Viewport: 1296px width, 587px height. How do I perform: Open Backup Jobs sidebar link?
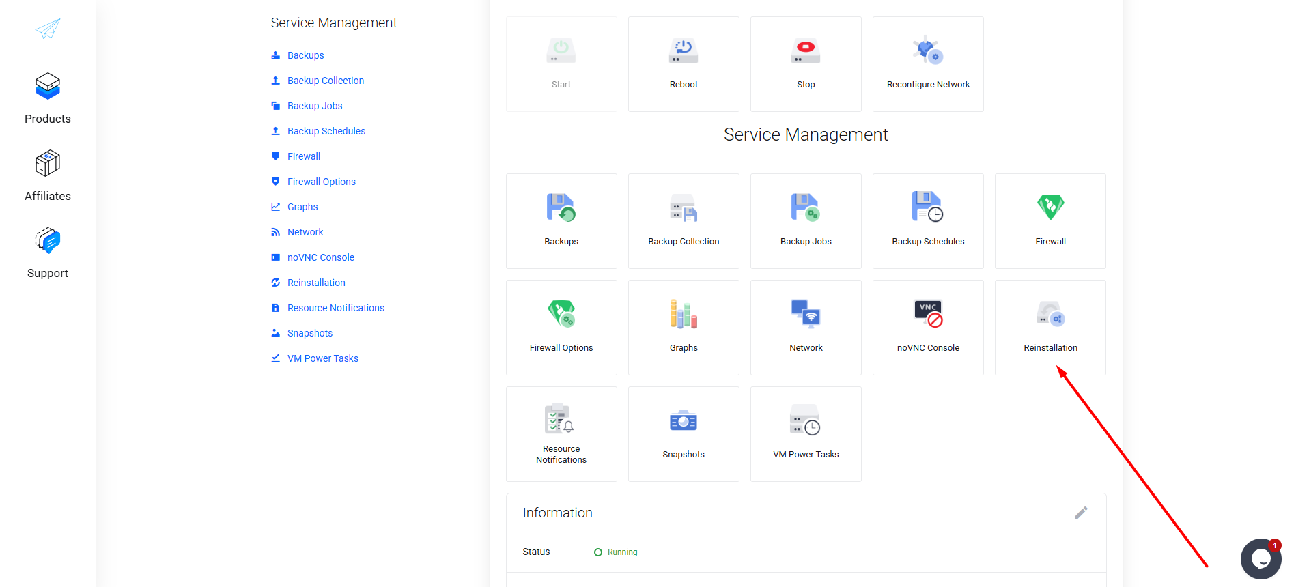pyautogui.click(x=315, y=106)
